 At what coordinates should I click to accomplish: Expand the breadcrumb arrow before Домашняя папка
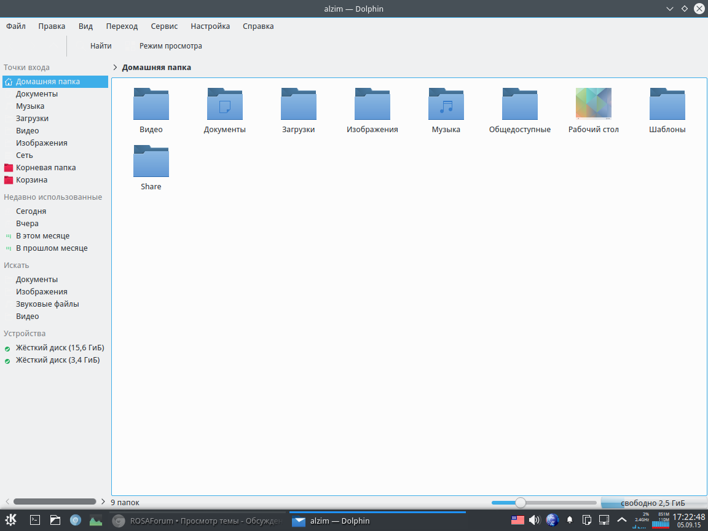[x=115, y=68]
